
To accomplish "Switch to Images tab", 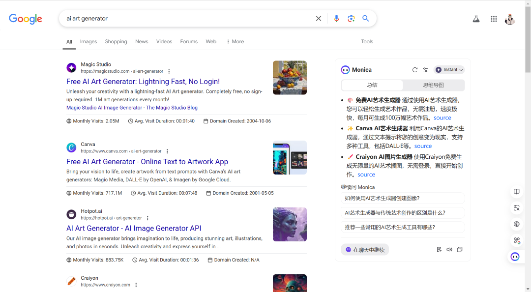I will [x=88, y=42].
